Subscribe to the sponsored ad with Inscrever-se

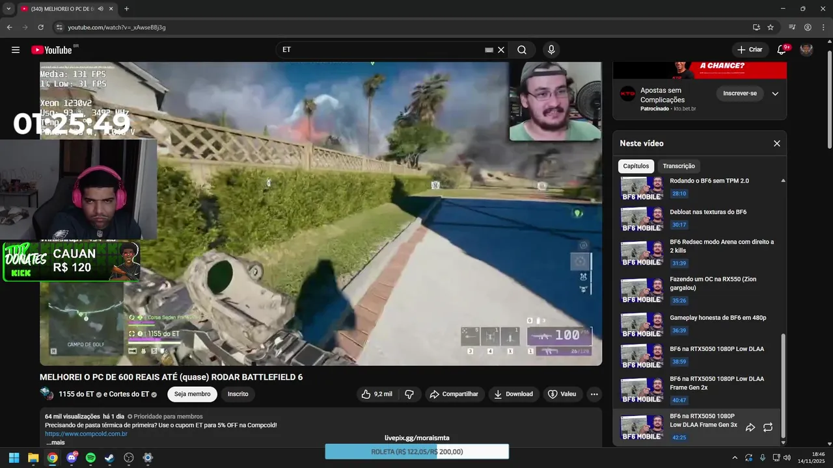(x=740, y=94)
